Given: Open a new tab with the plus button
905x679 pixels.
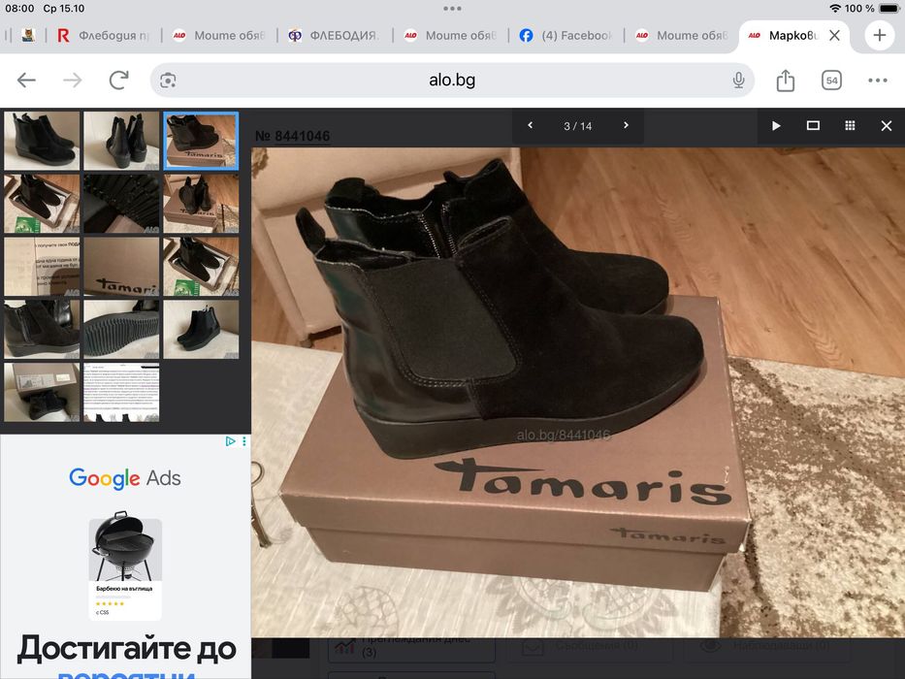Looking at the screenshot, I should pos(880,35).
